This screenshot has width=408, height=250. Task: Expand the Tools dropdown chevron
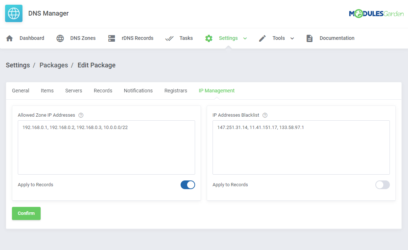(292, 38)
